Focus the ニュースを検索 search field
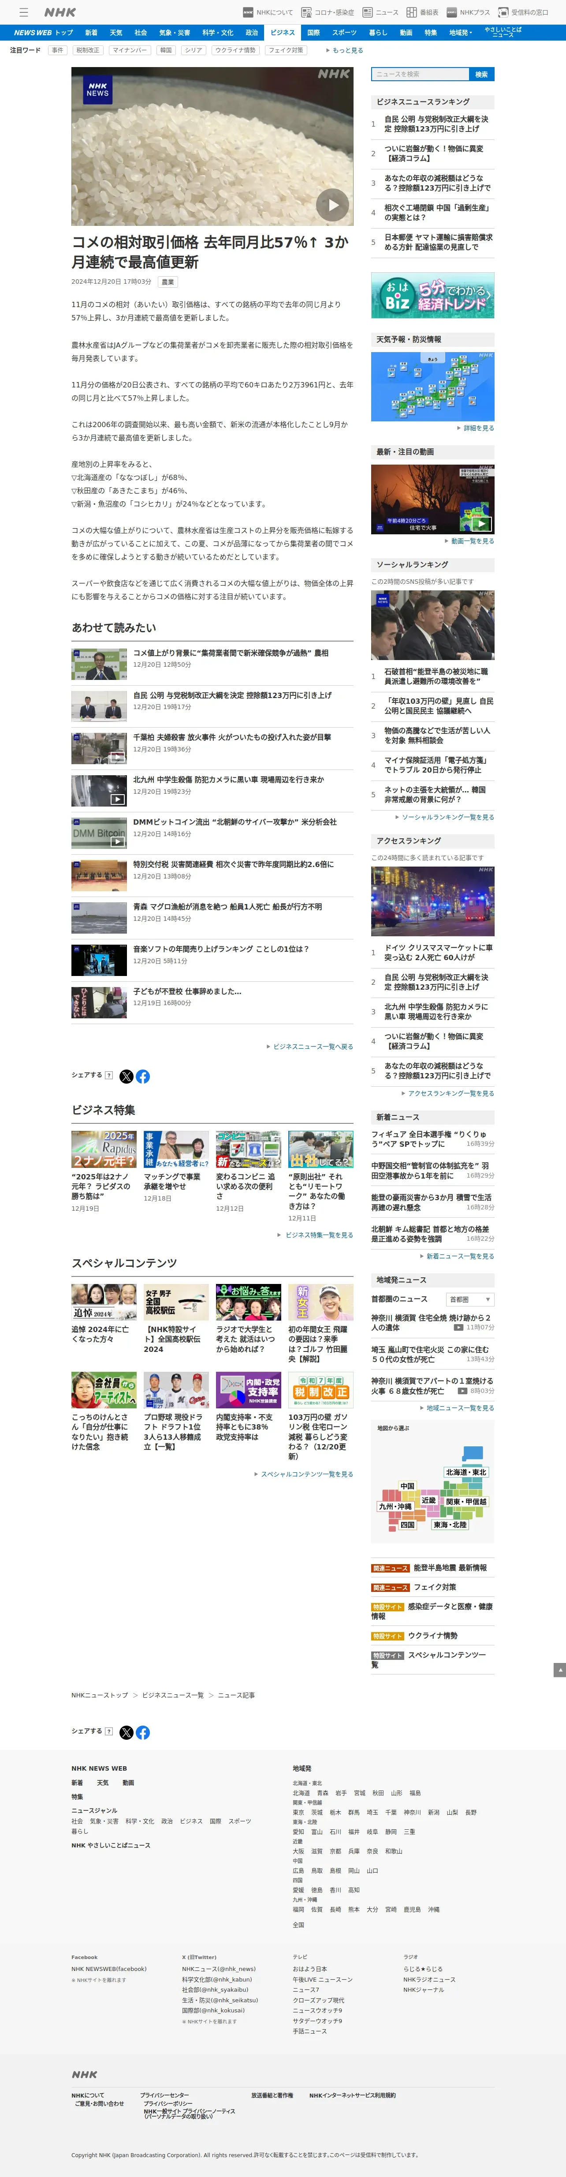Screen dimensions: 566x2177 (x=420, y=75)
